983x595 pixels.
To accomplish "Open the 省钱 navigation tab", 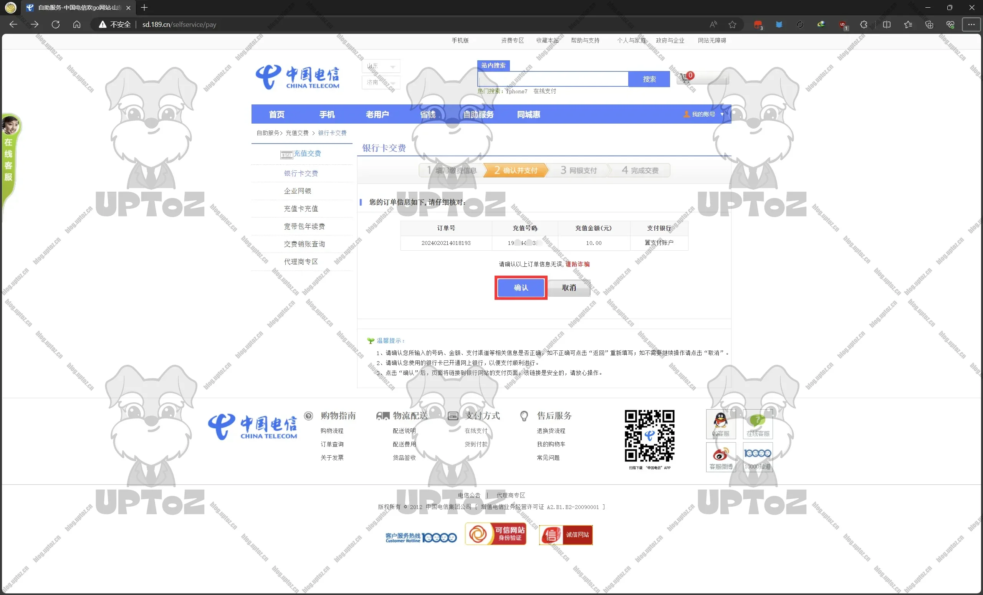I will click(428, 114).
